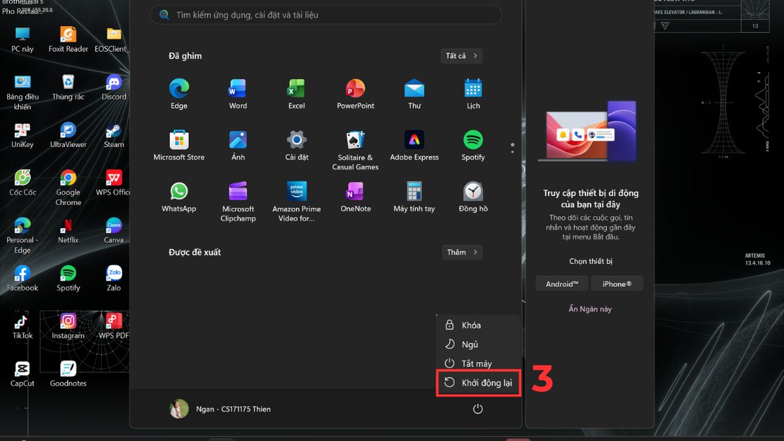Toggle the power options menu button
Image resolution: width=784 pixels, height=441 pixels.
478,409
